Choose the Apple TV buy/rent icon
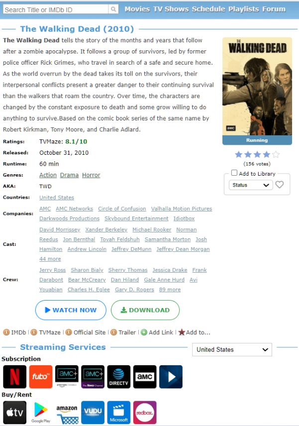Screen dimensions: 299x426 [14, 413]
